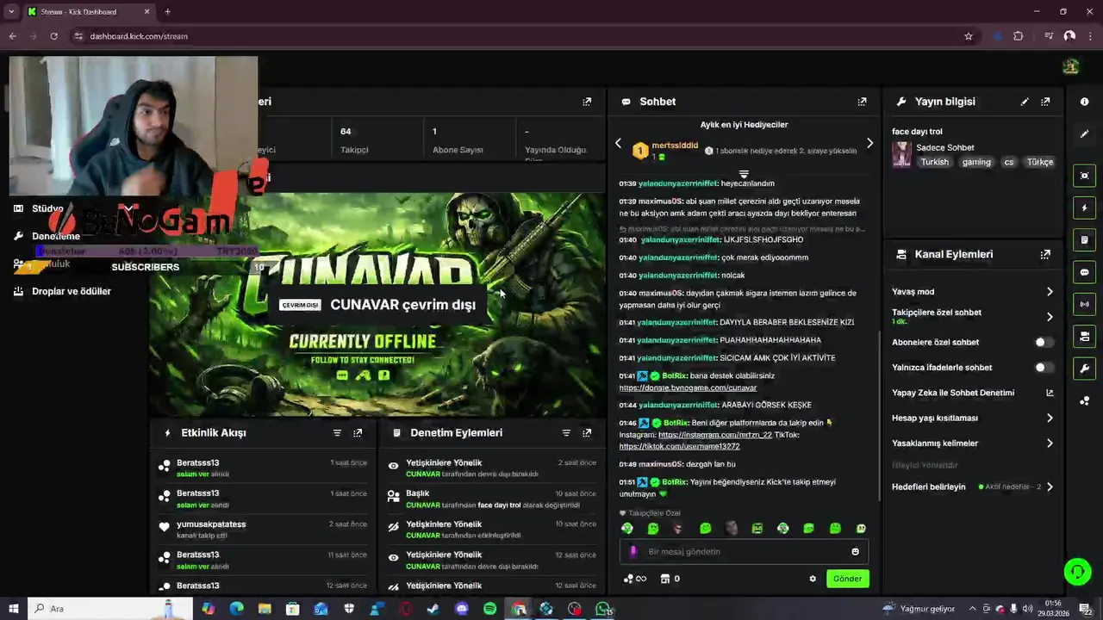The image size is (1103, 620).
Task: Click the lightning bolt icon in the right sidebar
Action: [x=1084, y=208]
